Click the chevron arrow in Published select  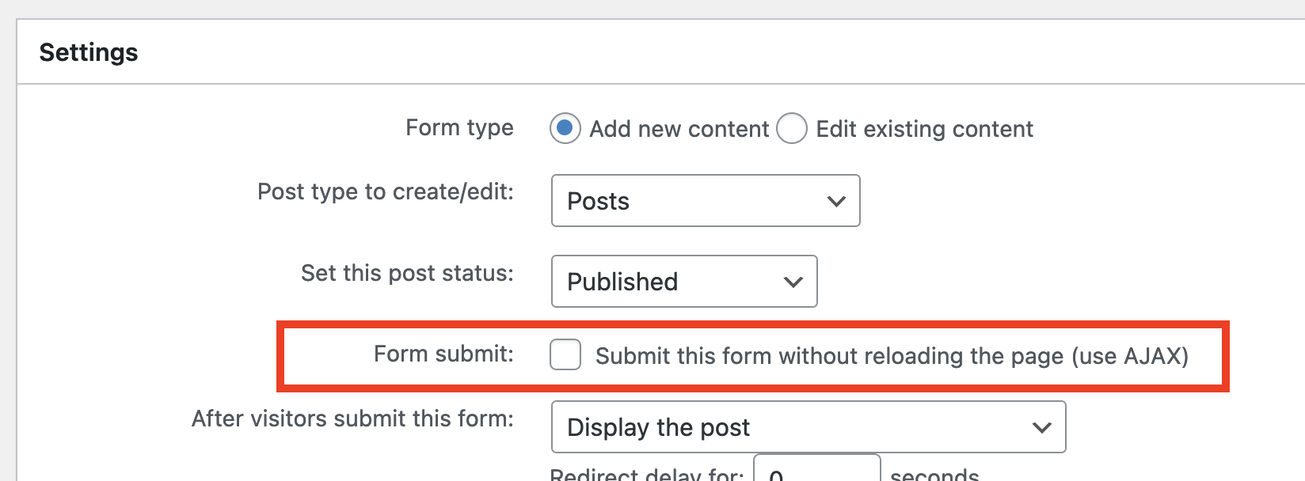tap(793, 282)
